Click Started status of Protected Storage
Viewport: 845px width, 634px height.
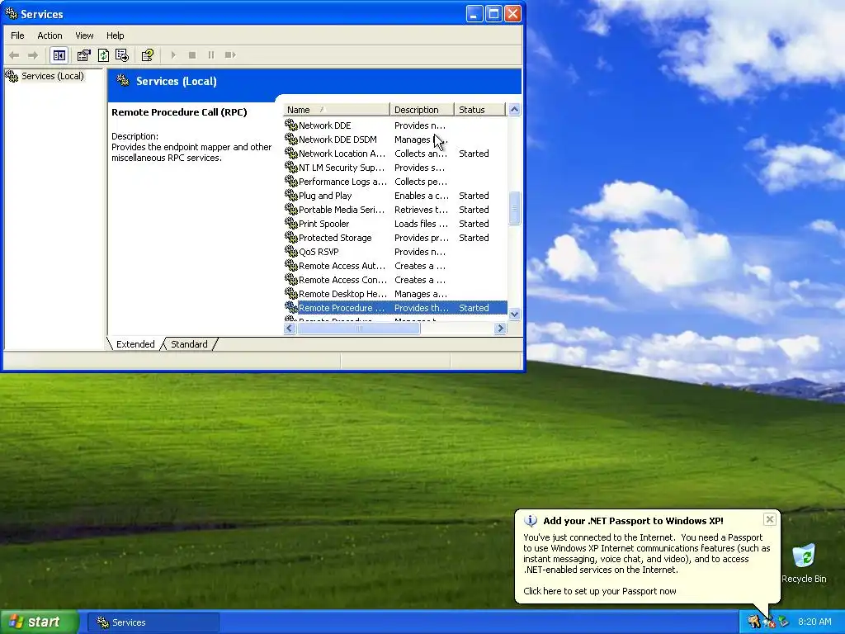tap(474, 237)
